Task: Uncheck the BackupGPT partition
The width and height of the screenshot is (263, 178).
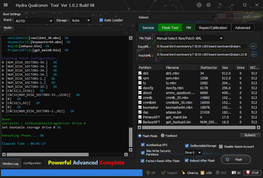Action: click(x=140, y=122)
